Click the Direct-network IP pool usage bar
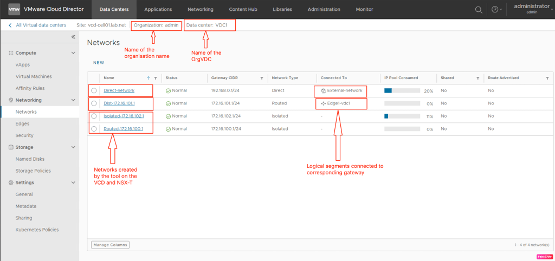 [402, 90]
